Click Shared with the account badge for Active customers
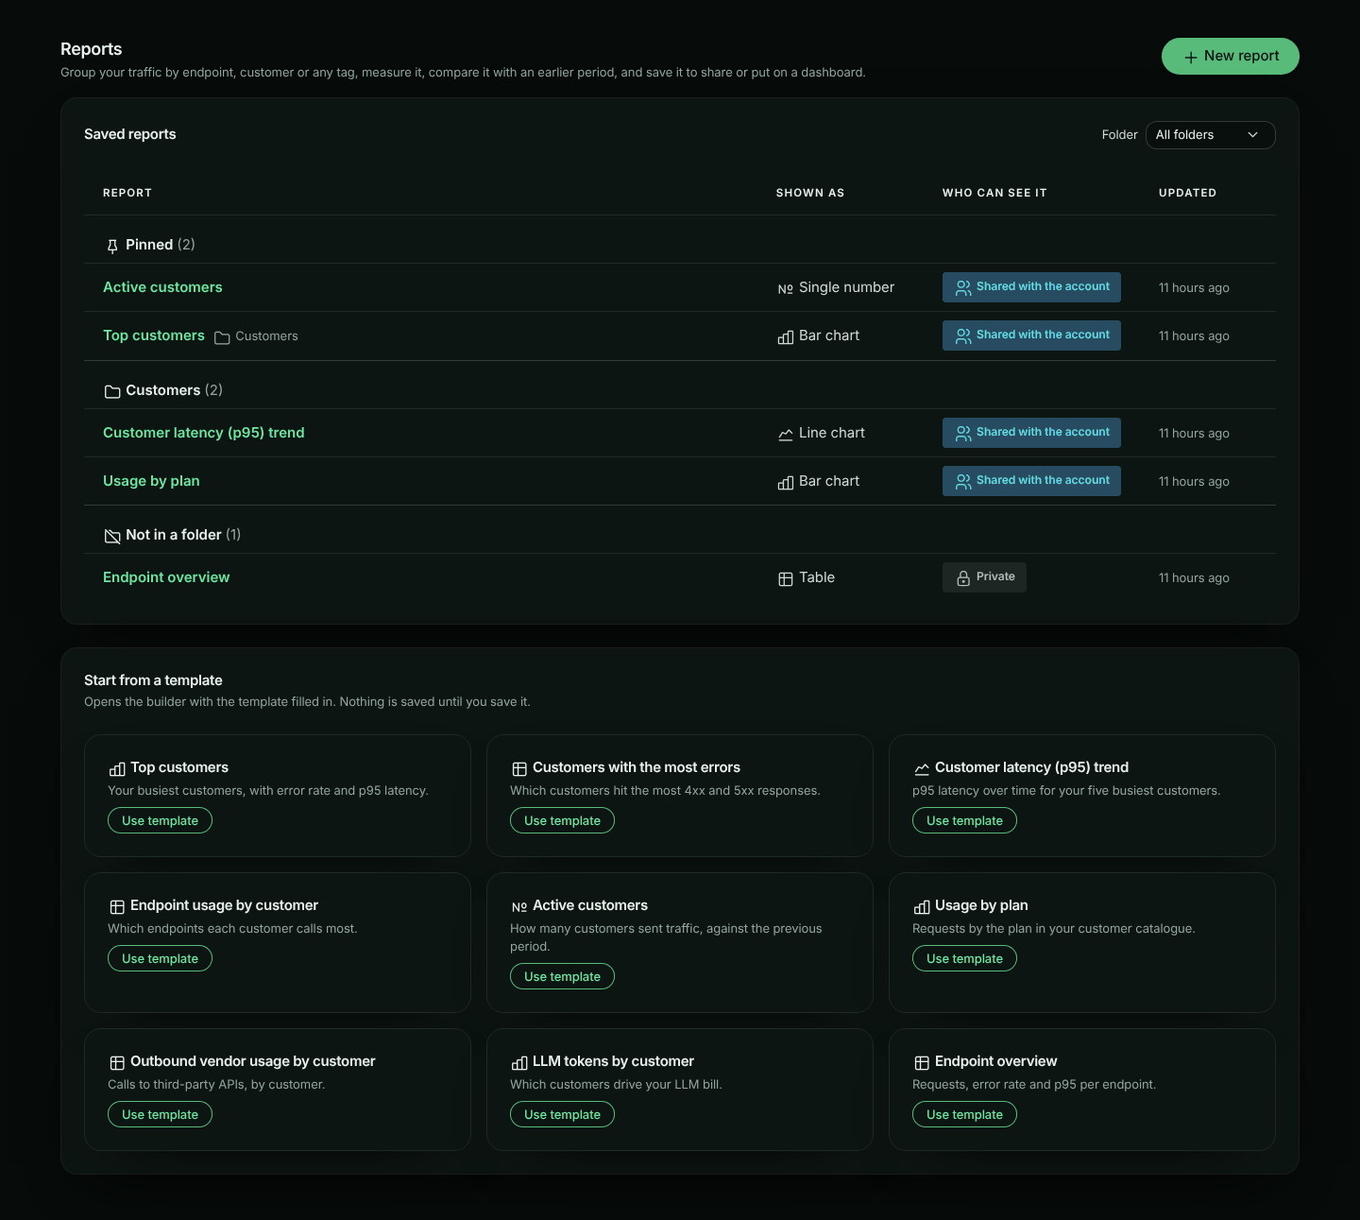 (x=1031, y=287)
